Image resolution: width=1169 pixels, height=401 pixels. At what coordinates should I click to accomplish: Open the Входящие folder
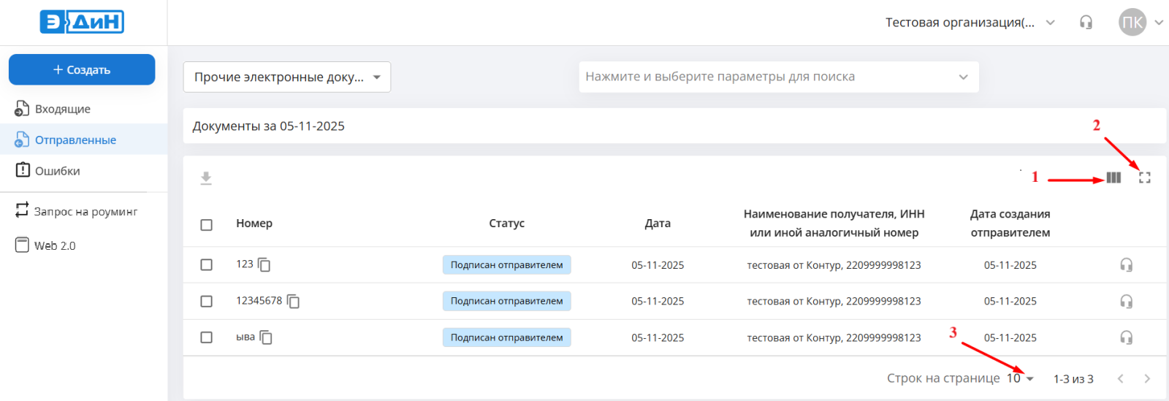tap(62, 109)
